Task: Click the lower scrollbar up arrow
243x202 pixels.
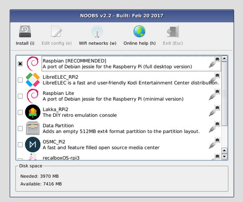Action: (x=224, y=150)
